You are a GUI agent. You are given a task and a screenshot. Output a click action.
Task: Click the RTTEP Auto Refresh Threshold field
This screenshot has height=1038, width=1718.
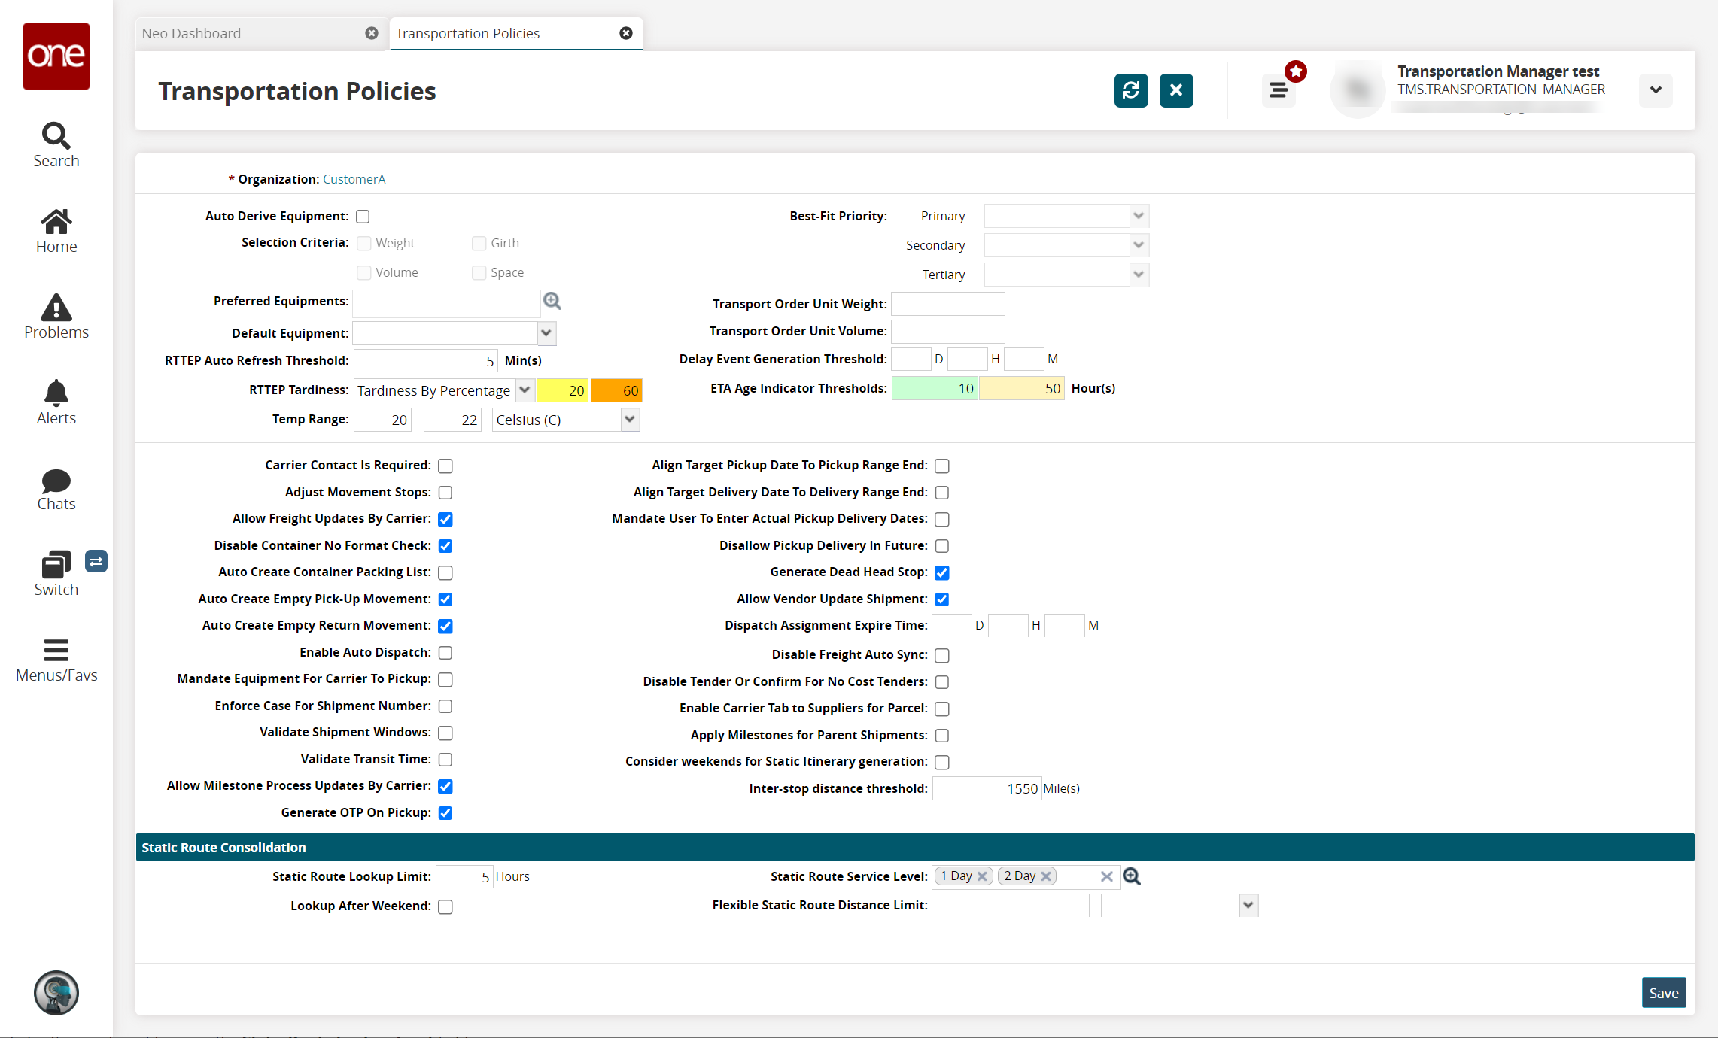click(426, 361)
